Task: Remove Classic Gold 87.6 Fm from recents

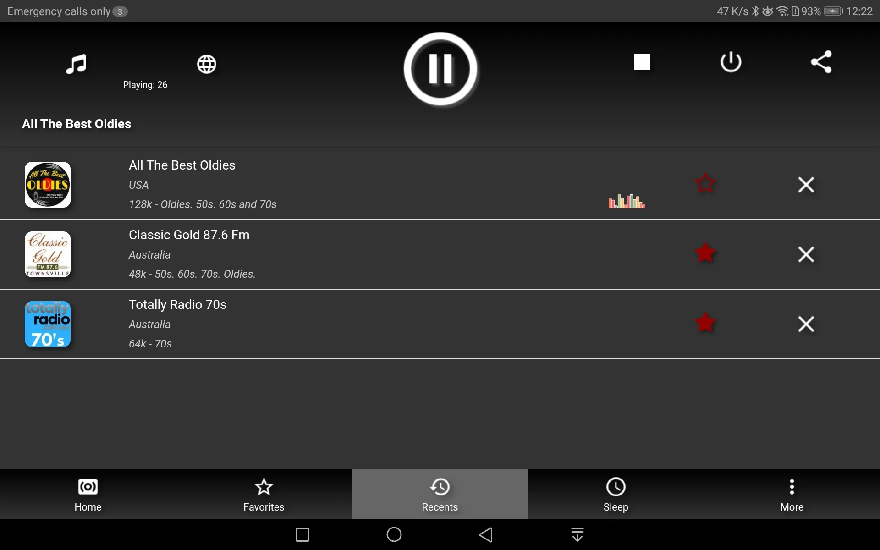Action: coord(807,253)
